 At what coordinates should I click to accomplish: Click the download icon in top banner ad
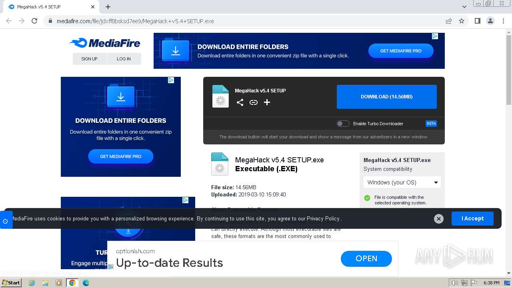point(176,51)
